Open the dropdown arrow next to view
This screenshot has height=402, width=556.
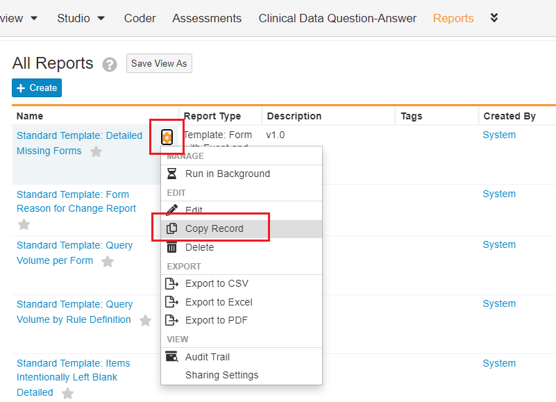[x=34, y=18]
